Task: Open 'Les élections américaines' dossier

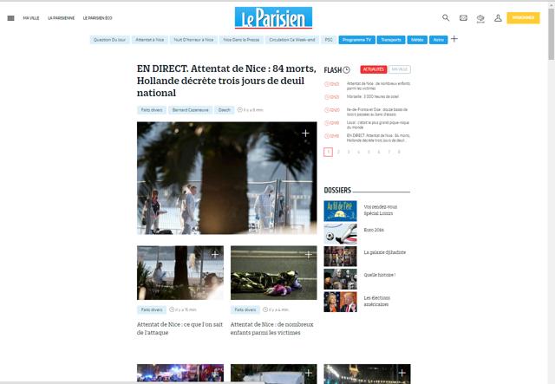Action: pyautogui.click(x=377, y=301)
